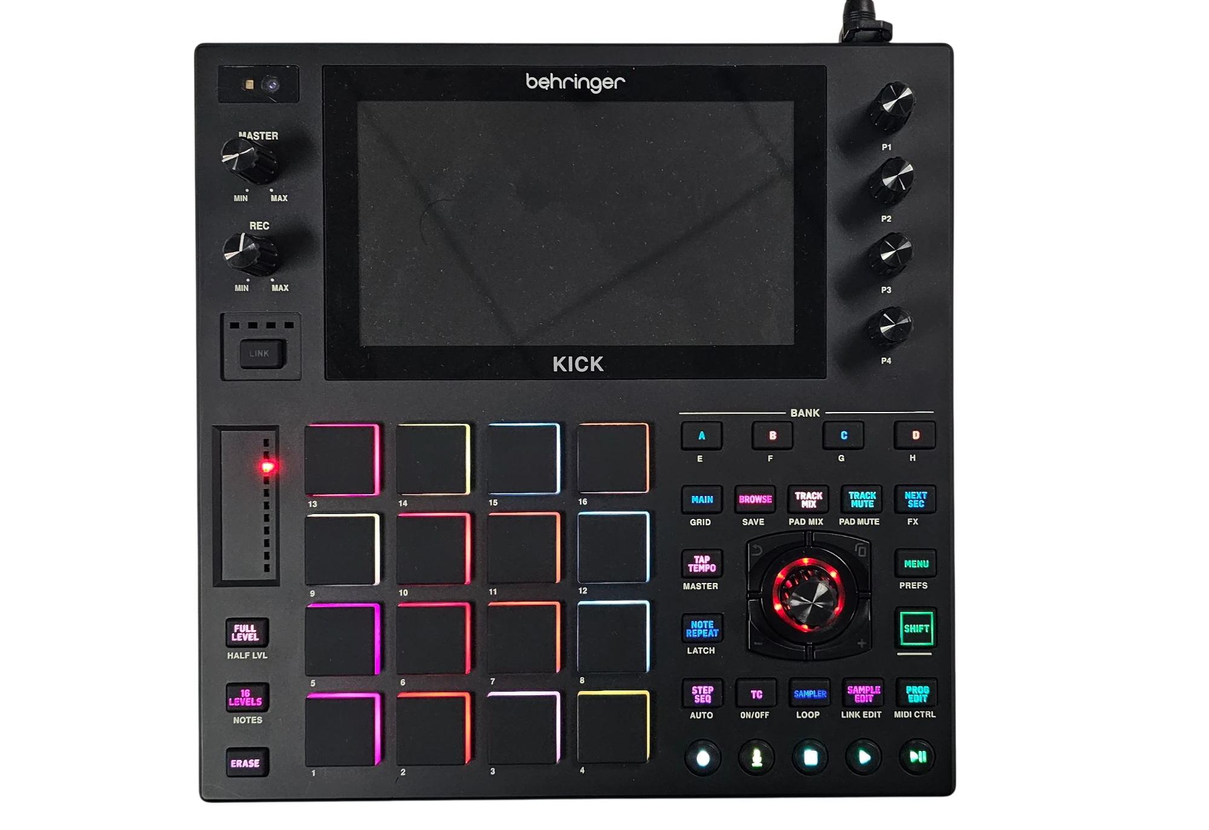Hit pad 4 with yellow edge

(x=612, y=727)
